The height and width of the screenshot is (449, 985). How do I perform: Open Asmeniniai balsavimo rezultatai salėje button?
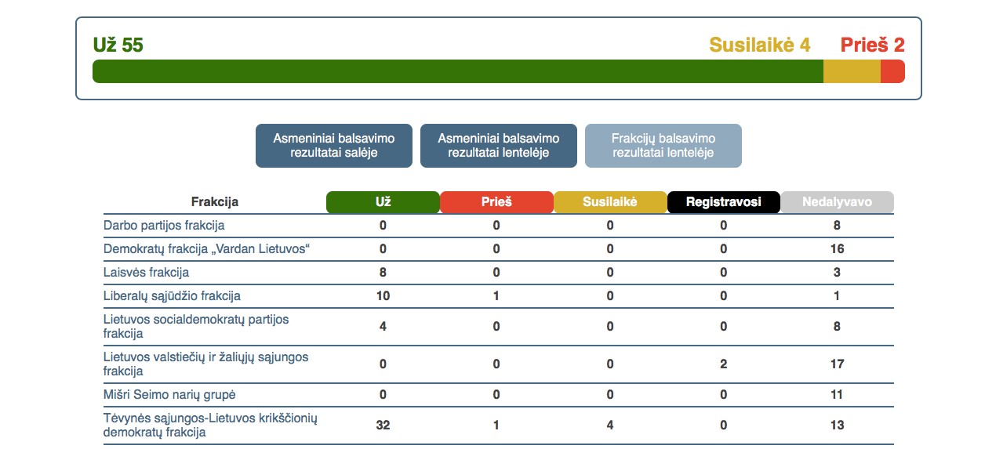point(333,146)
